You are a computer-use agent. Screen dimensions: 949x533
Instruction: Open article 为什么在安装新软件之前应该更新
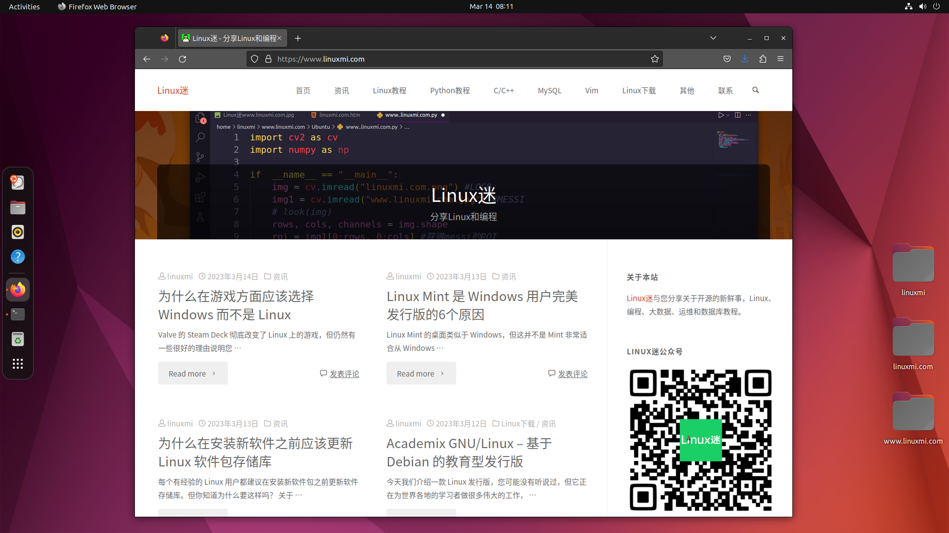point(255,453)
